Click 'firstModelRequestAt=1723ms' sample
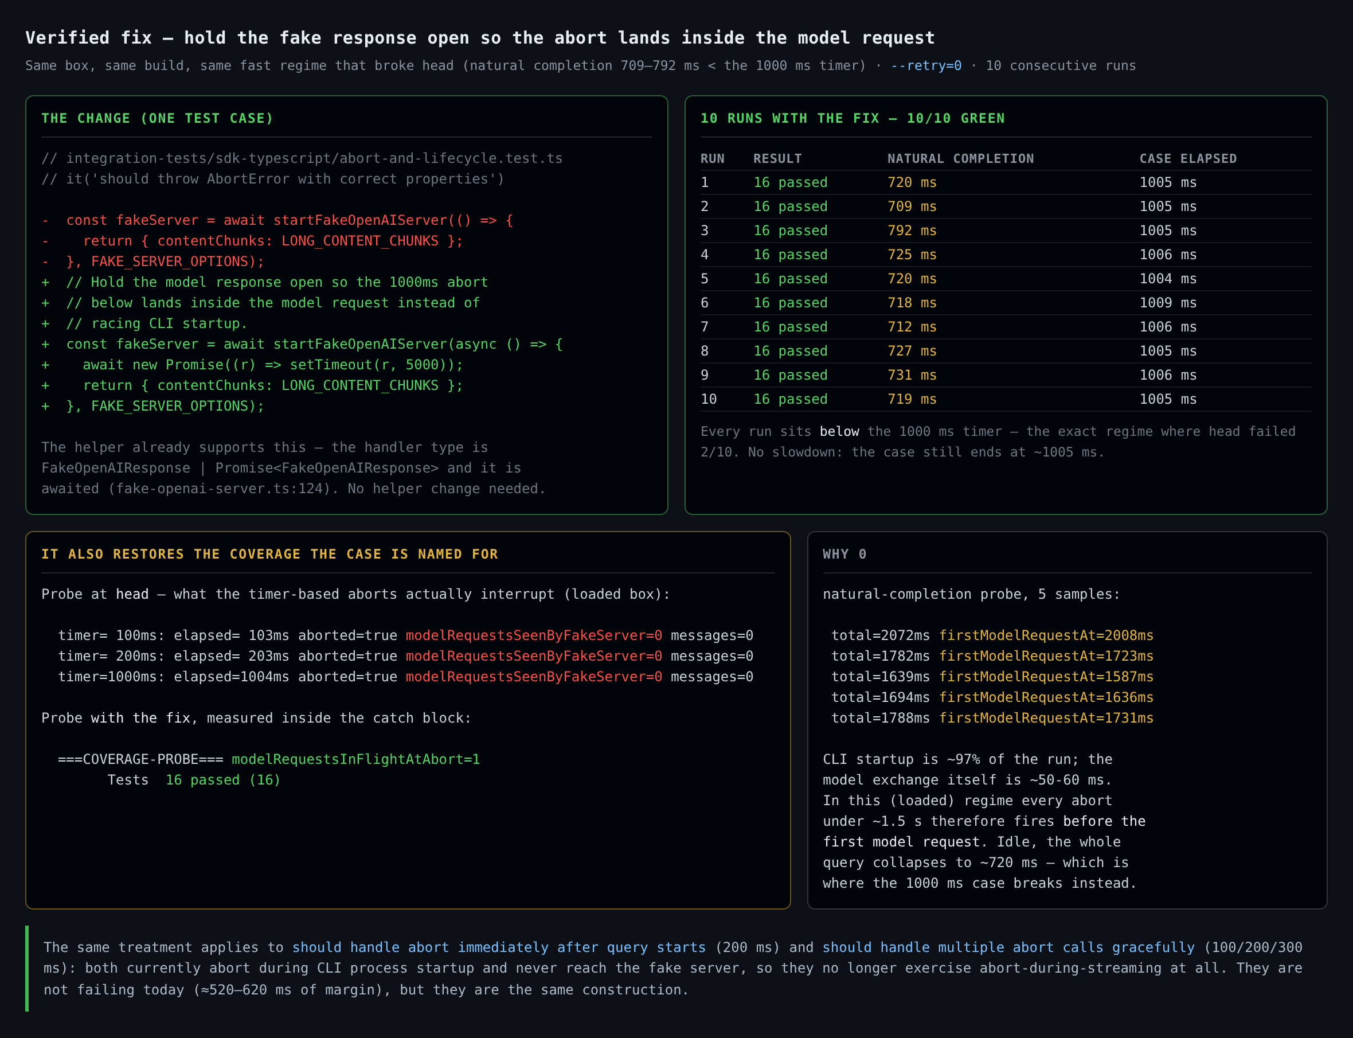This screenshot has width=1353, height=1038. click(1046, 656)
